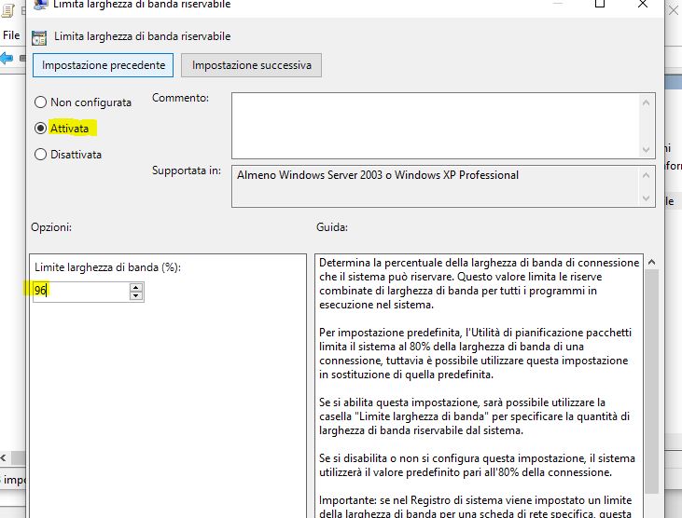Click the blue back arrow in background toolbar
Viewport: 682px width, 518px height.
coord(7,58)
